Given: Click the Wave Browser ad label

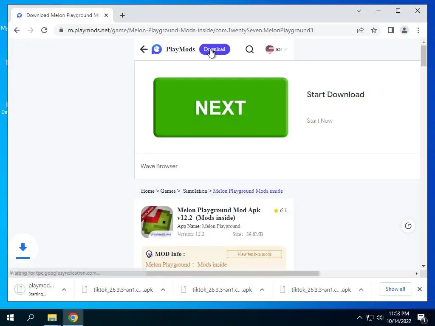Looking at the screenshot, I should tap(159, 166).
